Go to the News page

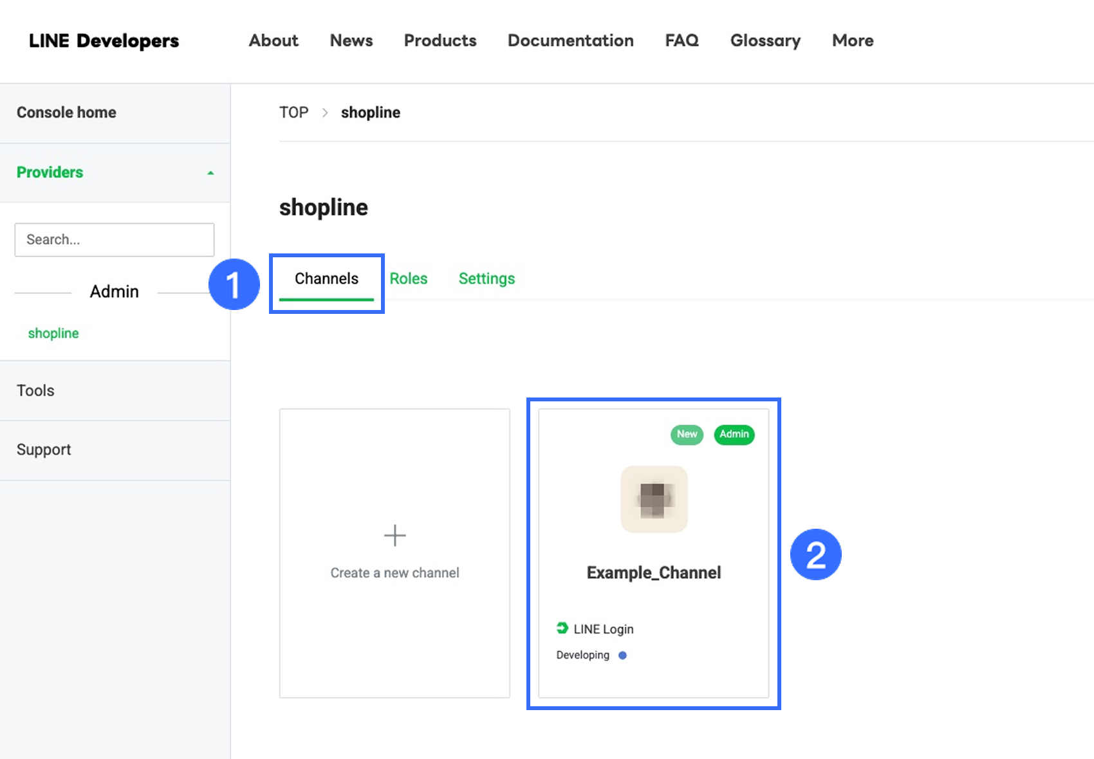[x=351, y=41]
